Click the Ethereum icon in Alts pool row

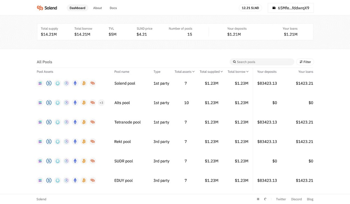pyautogui.click(x=75, y=103)
